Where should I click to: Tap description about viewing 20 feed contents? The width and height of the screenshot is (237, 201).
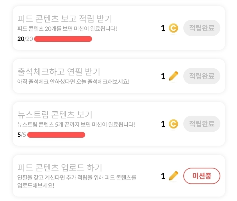pos(67,29)
